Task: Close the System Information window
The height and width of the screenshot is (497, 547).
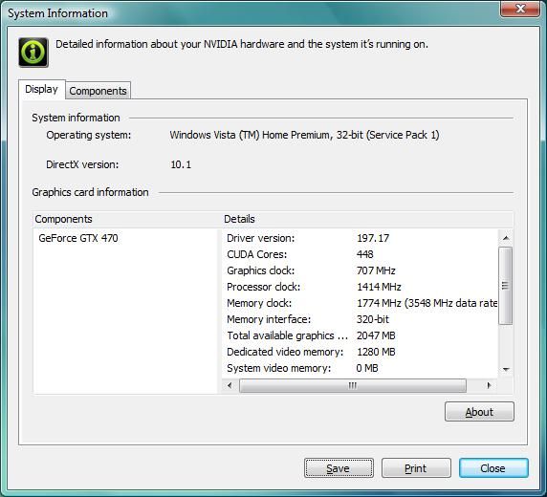Action: coord(520,9)
